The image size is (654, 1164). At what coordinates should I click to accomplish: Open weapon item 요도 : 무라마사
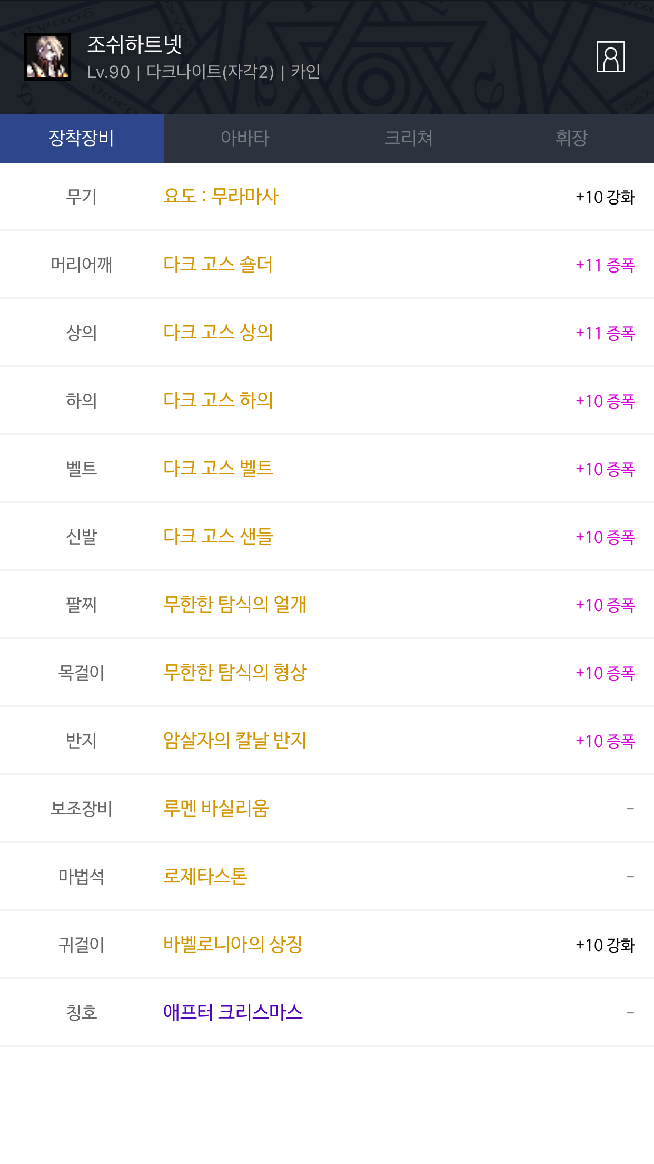(x=221, y=196)
